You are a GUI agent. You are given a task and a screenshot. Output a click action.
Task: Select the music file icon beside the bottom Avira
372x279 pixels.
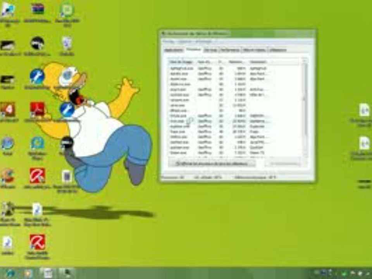point(8,243)
